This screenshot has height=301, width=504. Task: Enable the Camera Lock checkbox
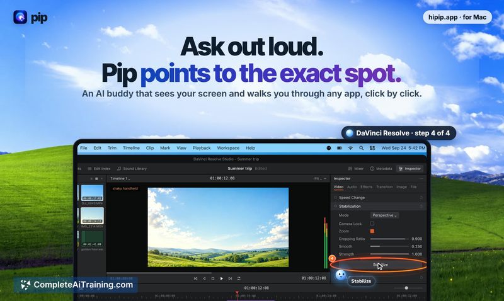(372, 224)
